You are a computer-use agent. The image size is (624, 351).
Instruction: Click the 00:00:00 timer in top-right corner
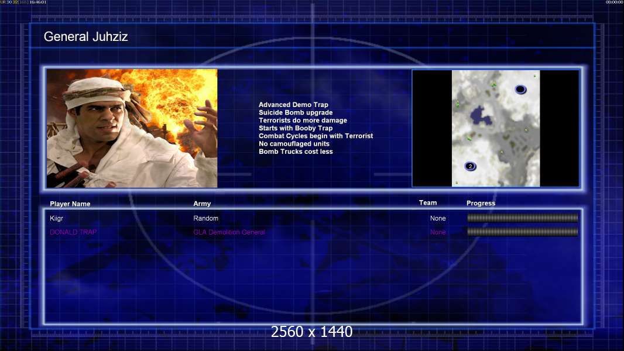[614, 2]
